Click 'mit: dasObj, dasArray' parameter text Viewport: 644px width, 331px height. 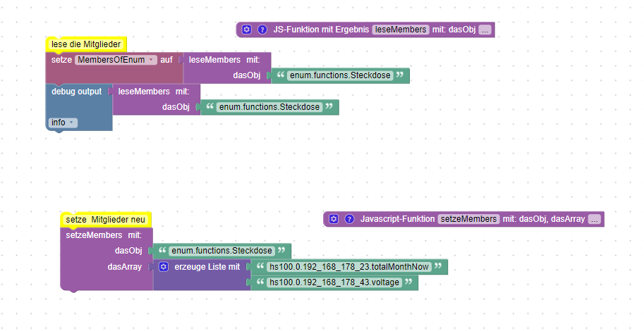click(x=544, y=219)
